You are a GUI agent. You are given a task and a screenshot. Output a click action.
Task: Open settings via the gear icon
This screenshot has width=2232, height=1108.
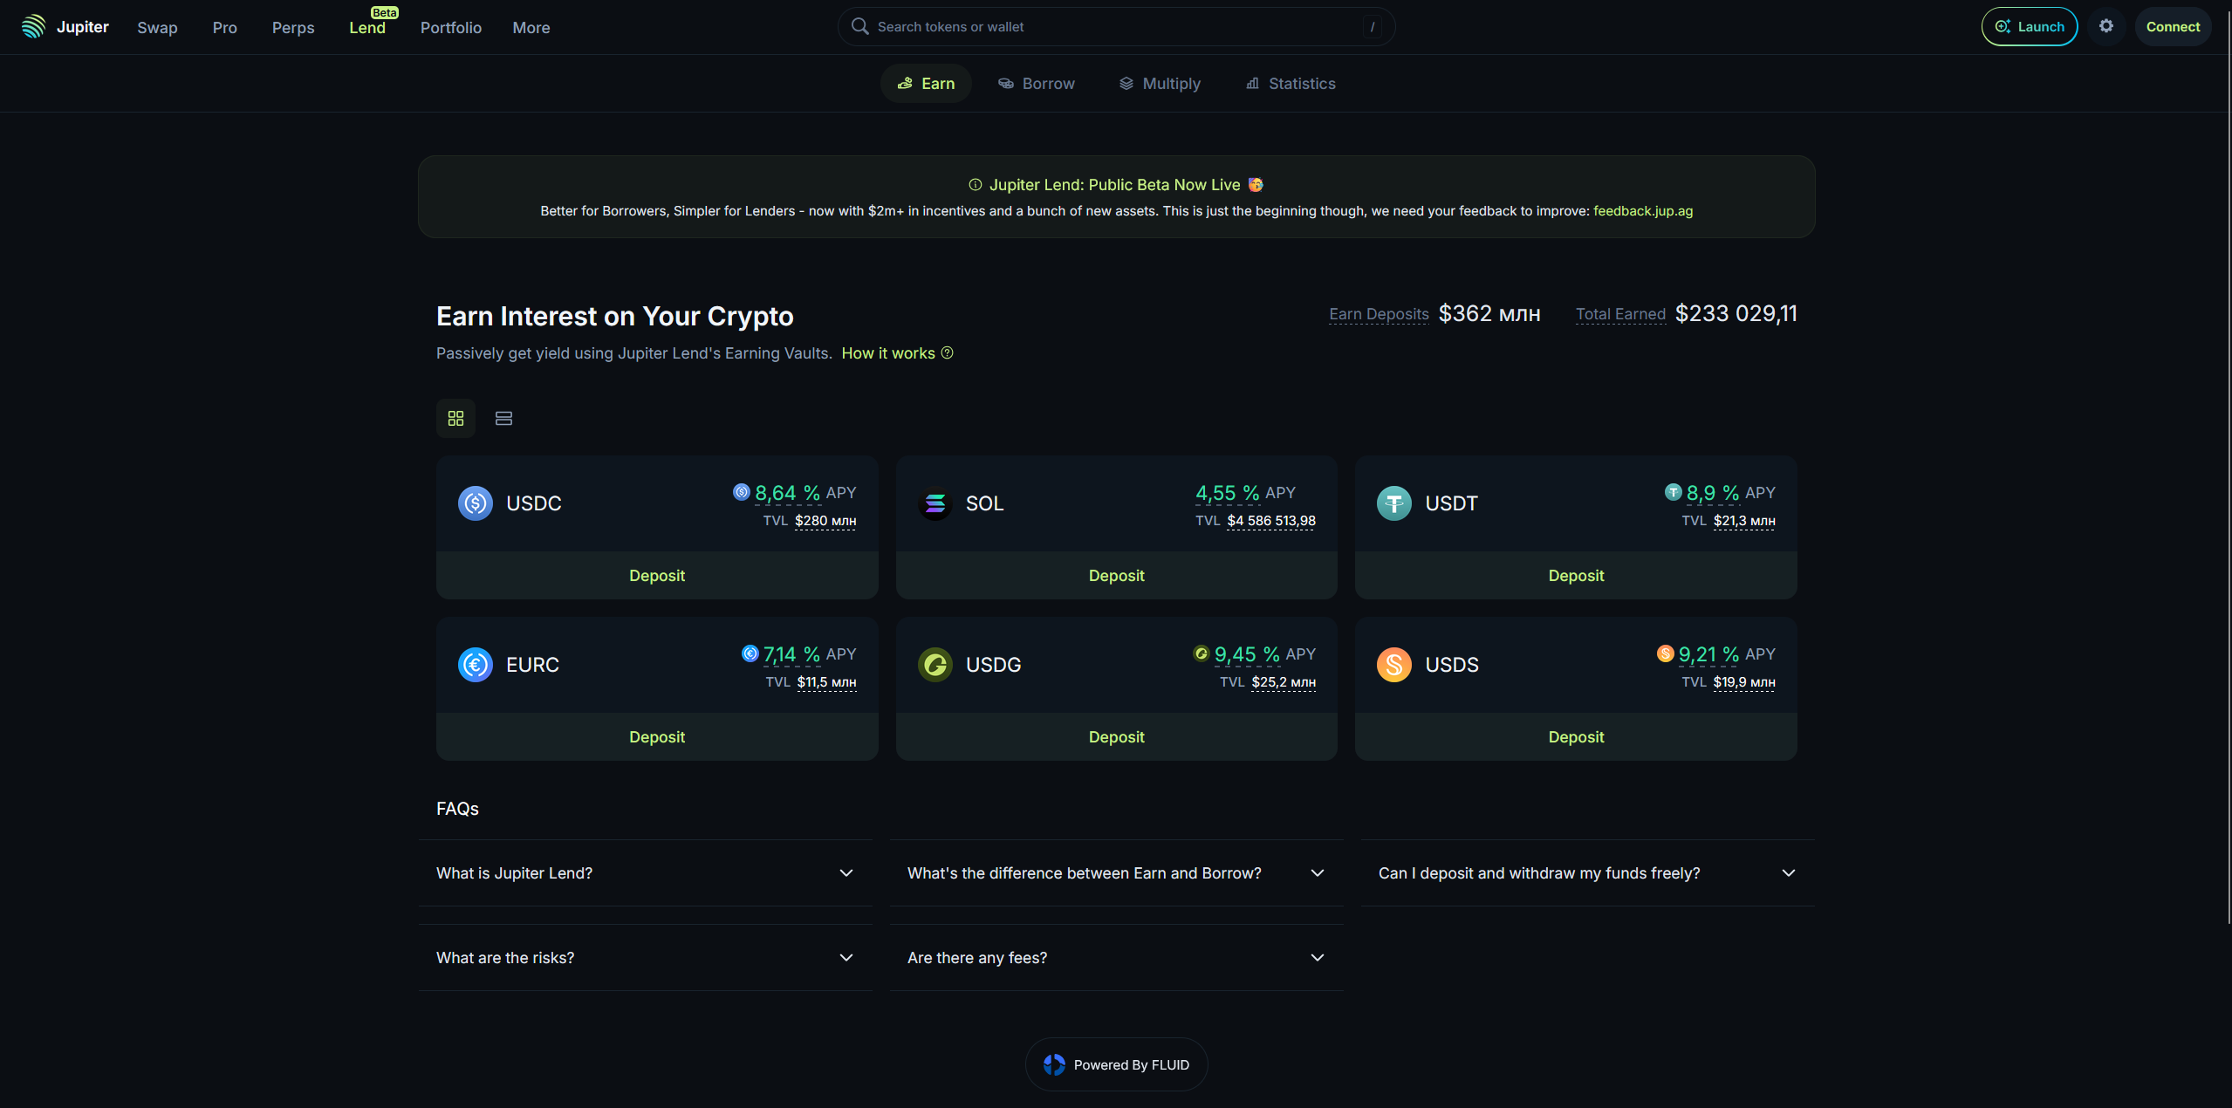[2105, 26]
